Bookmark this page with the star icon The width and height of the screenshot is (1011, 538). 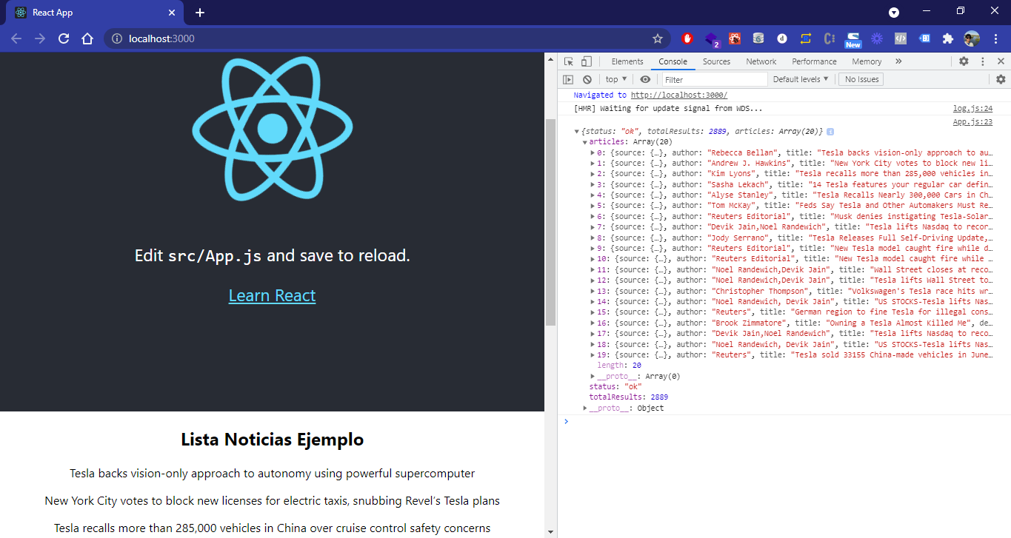657,38
